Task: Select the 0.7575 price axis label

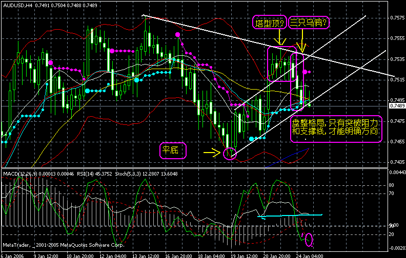Action: coord(397,18)
